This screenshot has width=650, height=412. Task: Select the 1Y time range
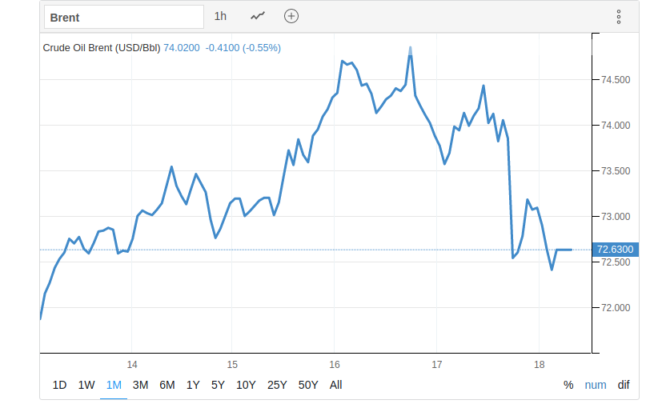click(193, 385)
